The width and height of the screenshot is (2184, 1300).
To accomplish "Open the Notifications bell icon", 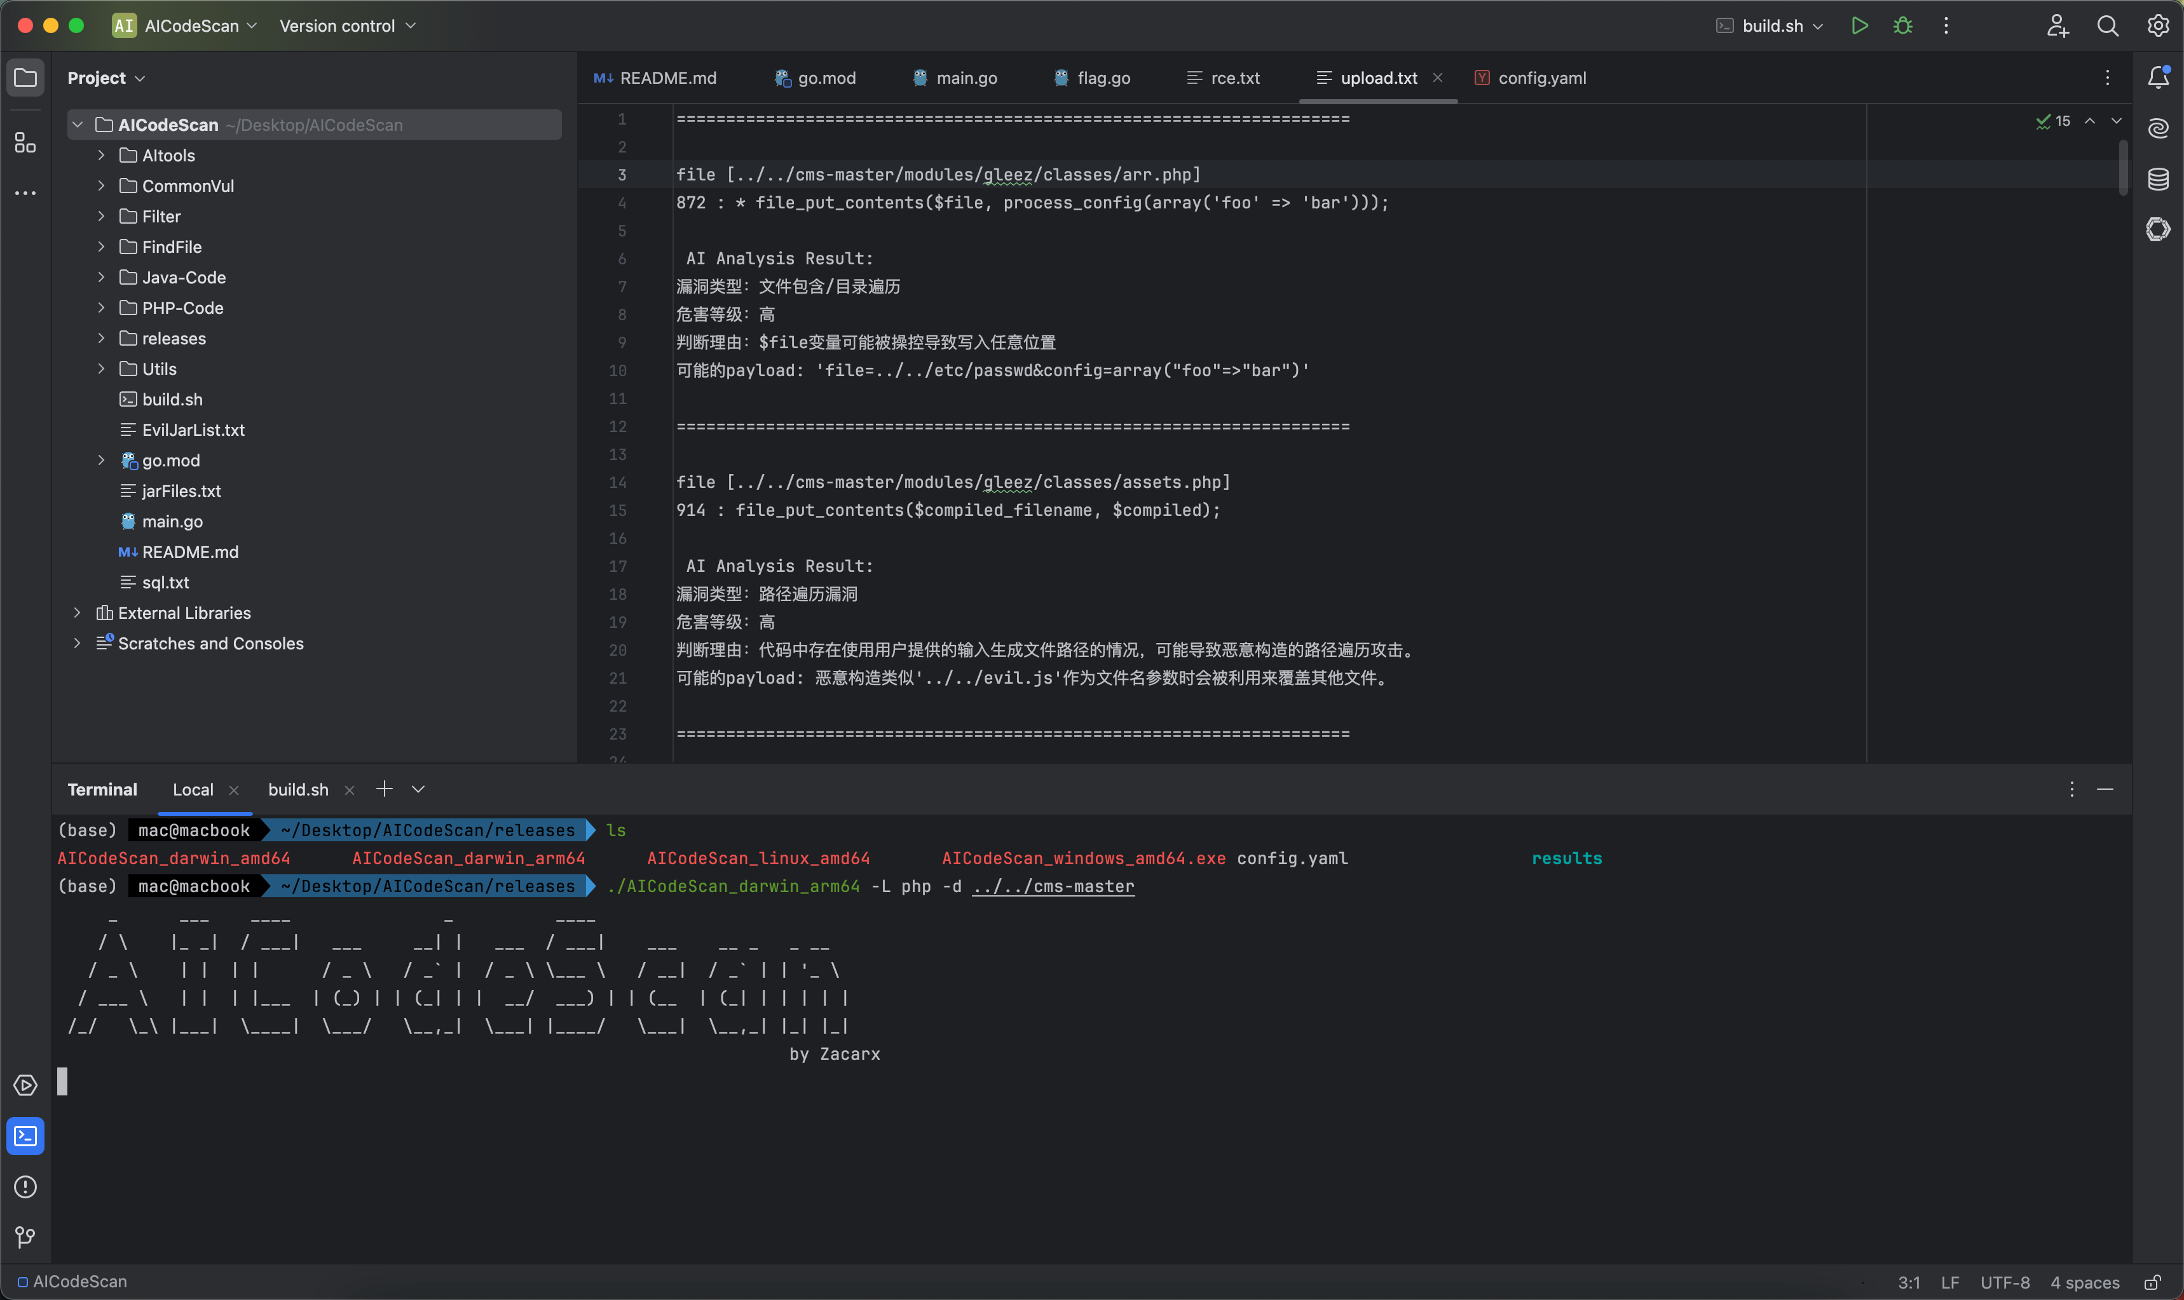I will (2158, 78).
